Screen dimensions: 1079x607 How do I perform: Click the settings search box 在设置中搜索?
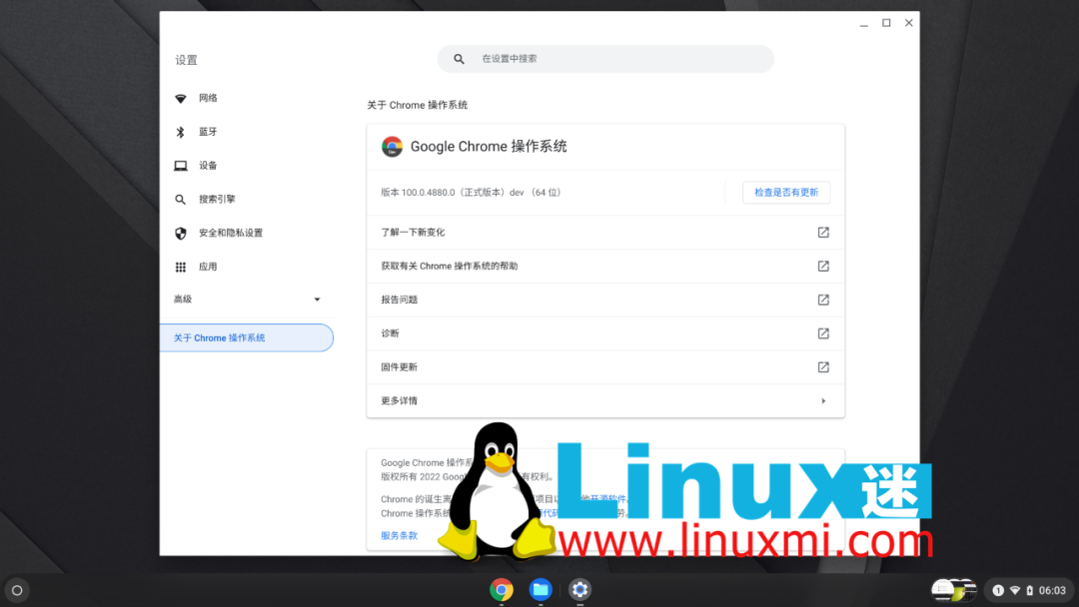pyautogui.click(x=604, y=59)
